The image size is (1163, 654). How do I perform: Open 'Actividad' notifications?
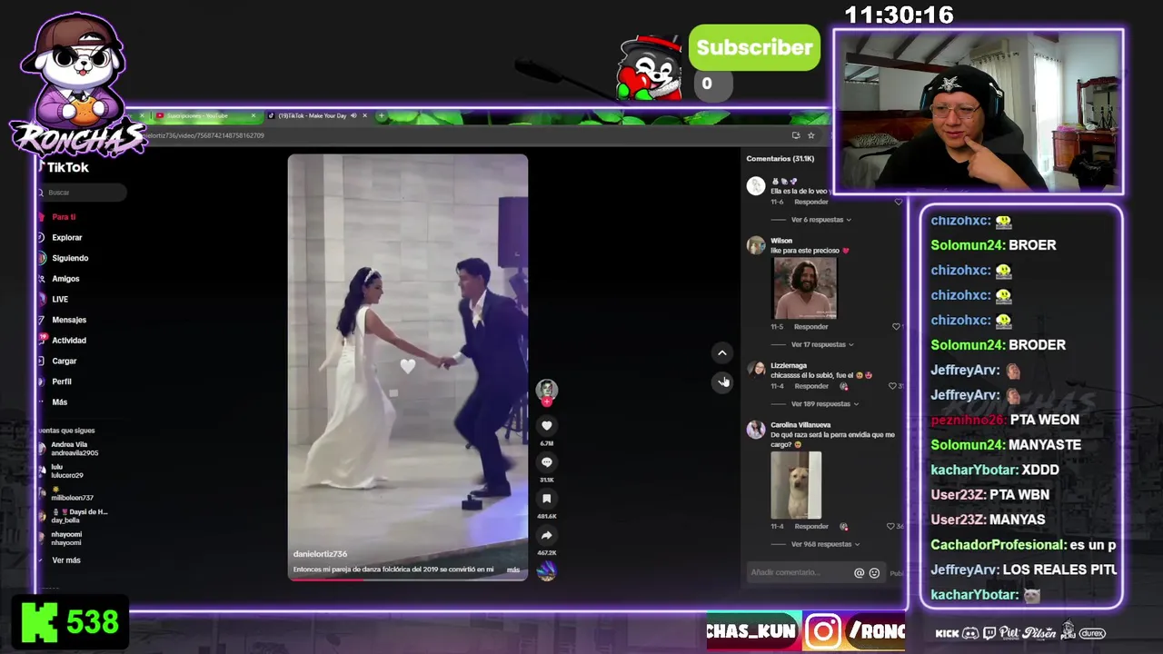[69, 341]
